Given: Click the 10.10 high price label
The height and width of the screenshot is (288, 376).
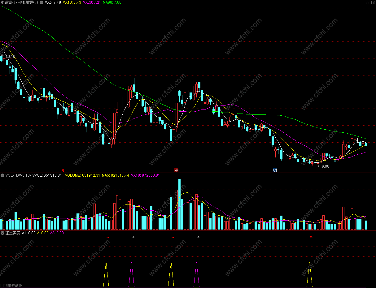Looking at the screenshot, I should 11,57.
